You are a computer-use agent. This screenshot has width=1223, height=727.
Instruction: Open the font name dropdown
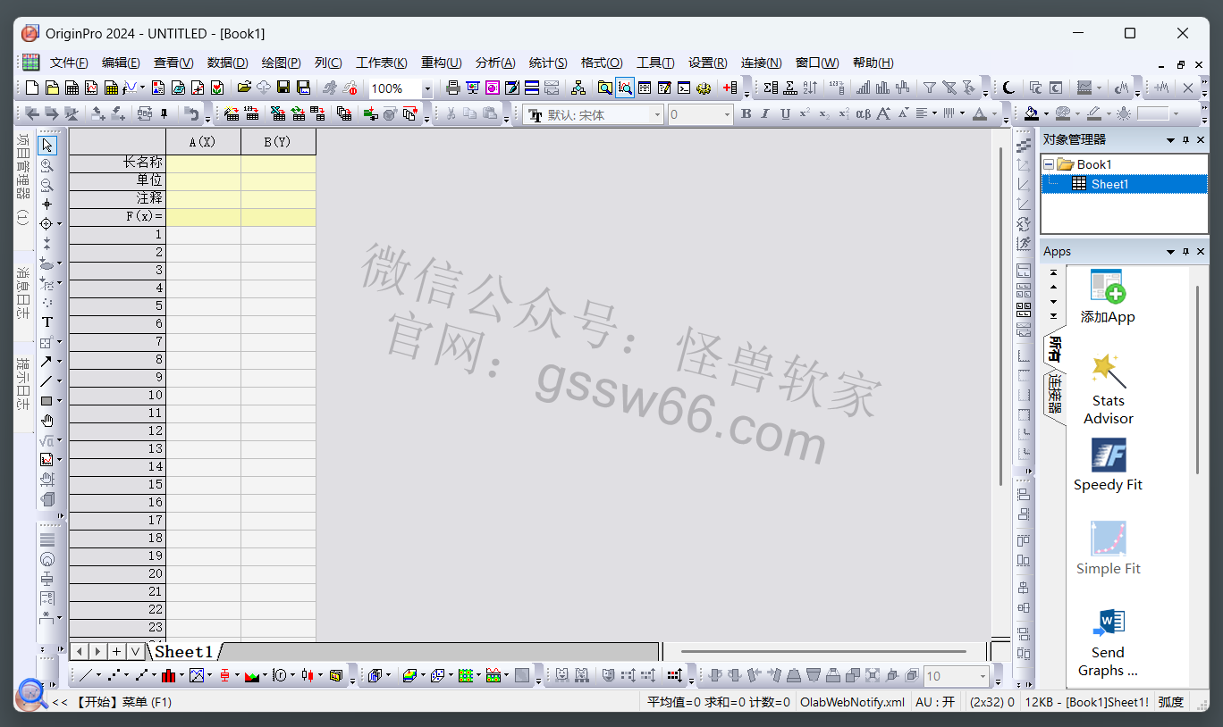click(658, 114)
